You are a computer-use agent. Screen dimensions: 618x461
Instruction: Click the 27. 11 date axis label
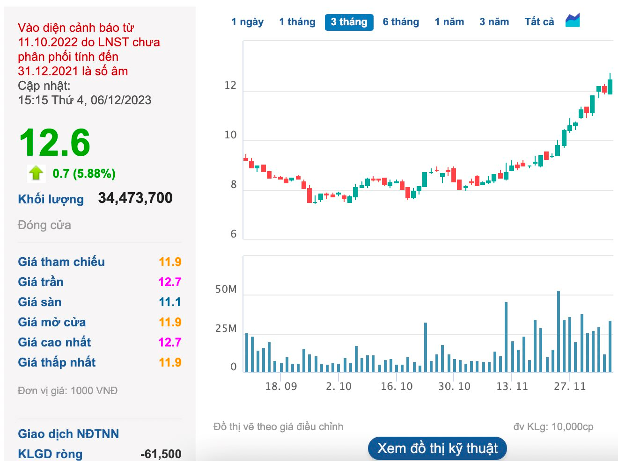[x=570, y=386]
